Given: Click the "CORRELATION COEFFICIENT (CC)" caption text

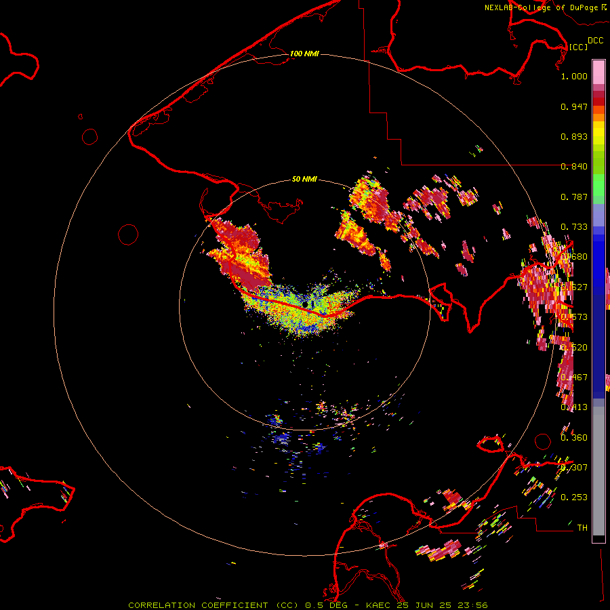Looking at the screenshot, I should pyautogui.click(x=213, y=605).
